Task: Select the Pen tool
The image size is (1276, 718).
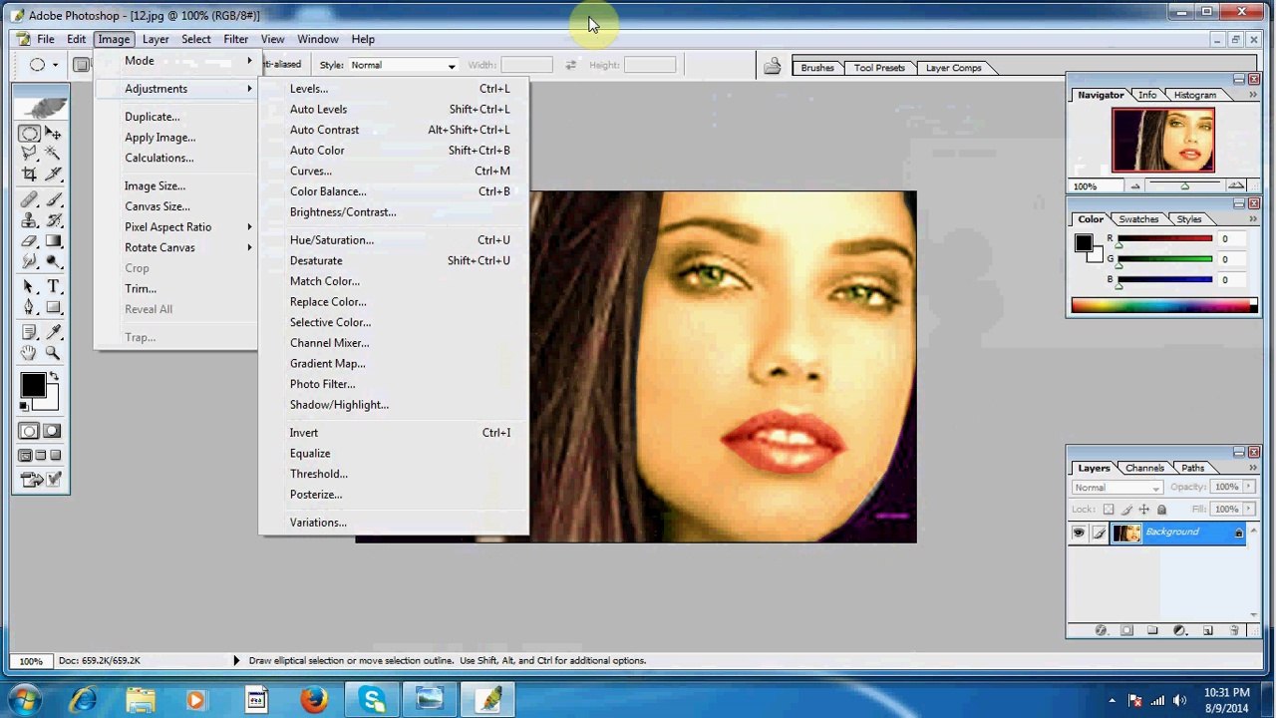Action: 29,307
